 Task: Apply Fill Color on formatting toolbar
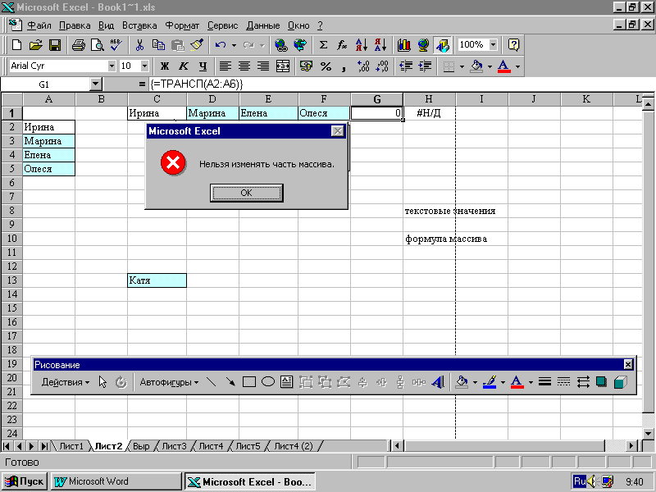tap(476, 66)
